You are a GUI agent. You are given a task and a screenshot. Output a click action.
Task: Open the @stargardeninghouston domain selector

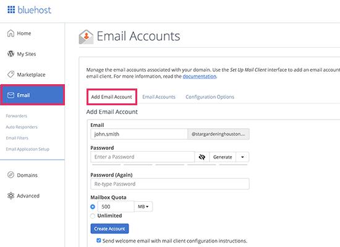[x=218, y=134]
